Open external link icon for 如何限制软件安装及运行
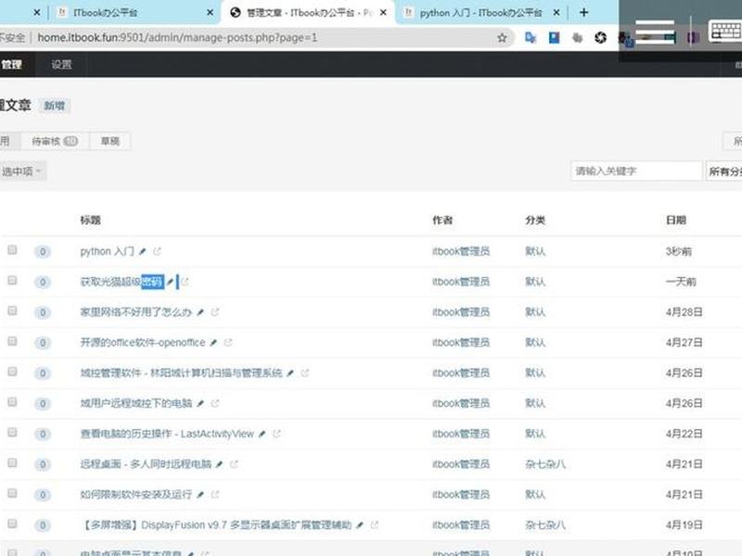742x556 pixels. point(215,495)
